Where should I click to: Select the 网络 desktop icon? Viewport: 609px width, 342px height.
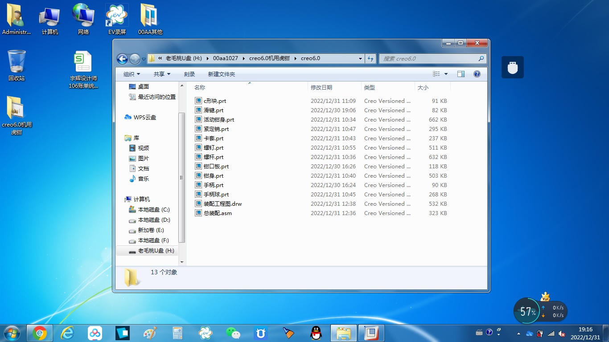coord(83,20)
